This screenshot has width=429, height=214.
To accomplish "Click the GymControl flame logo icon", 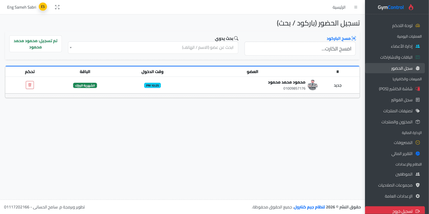I will click(x=411, y=8).
